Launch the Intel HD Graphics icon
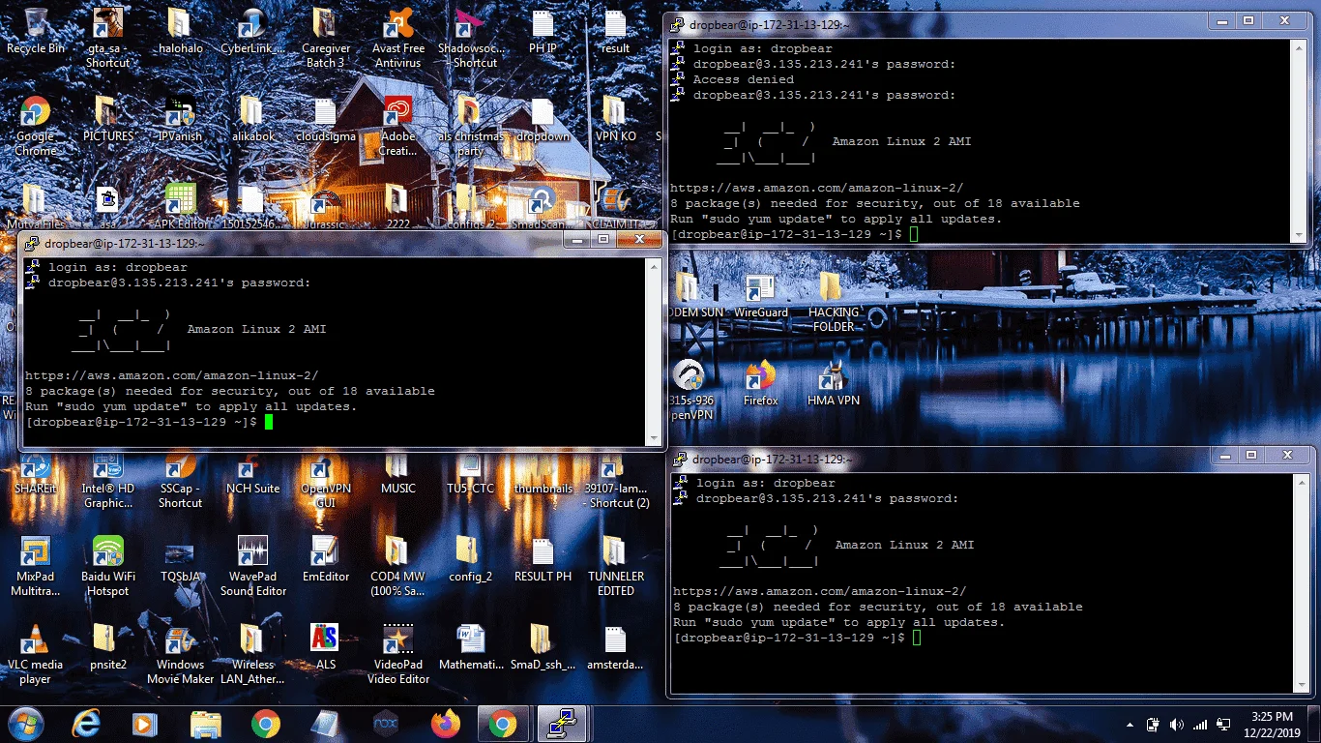 coord(108,480)
